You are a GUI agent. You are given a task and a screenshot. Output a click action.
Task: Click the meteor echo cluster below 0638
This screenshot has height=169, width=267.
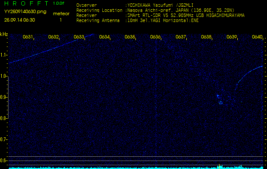pos(219,100)
